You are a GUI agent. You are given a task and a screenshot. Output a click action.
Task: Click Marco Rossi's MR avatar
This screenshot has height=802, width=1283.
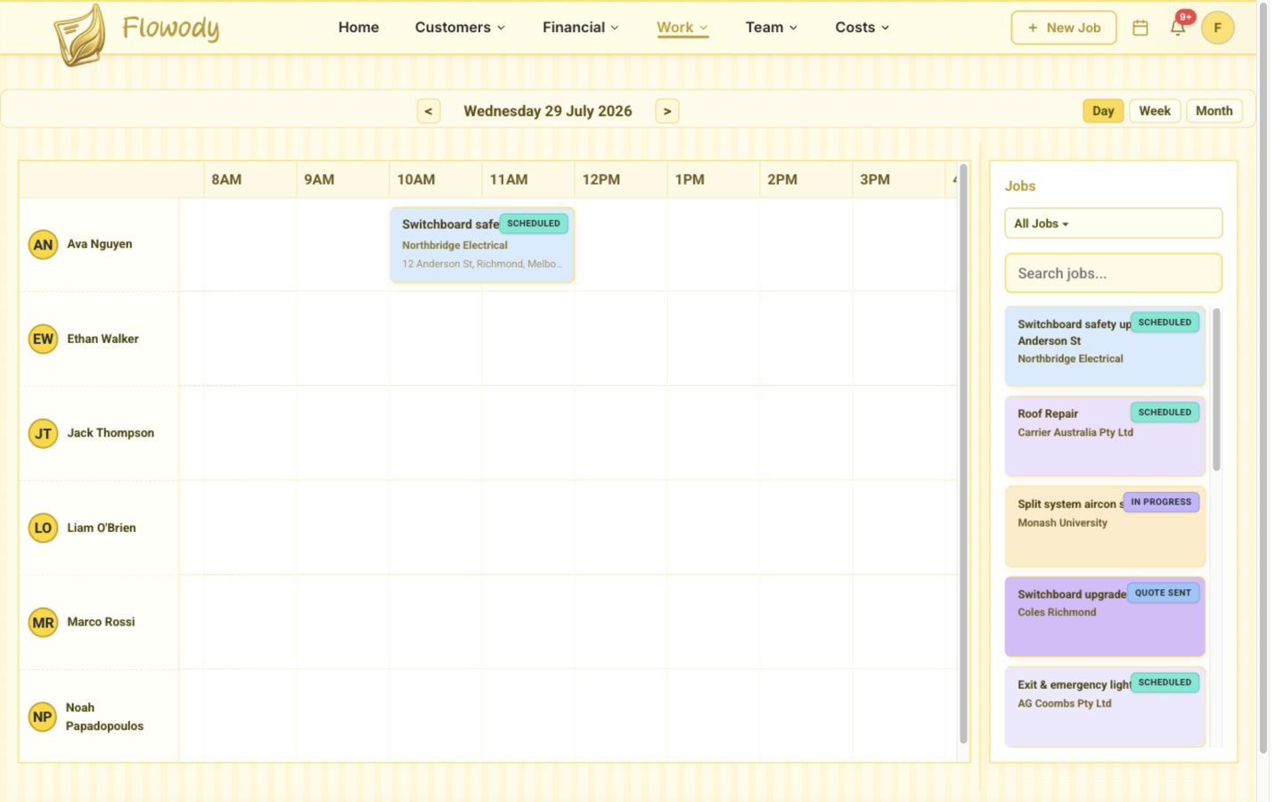(43, 622)
